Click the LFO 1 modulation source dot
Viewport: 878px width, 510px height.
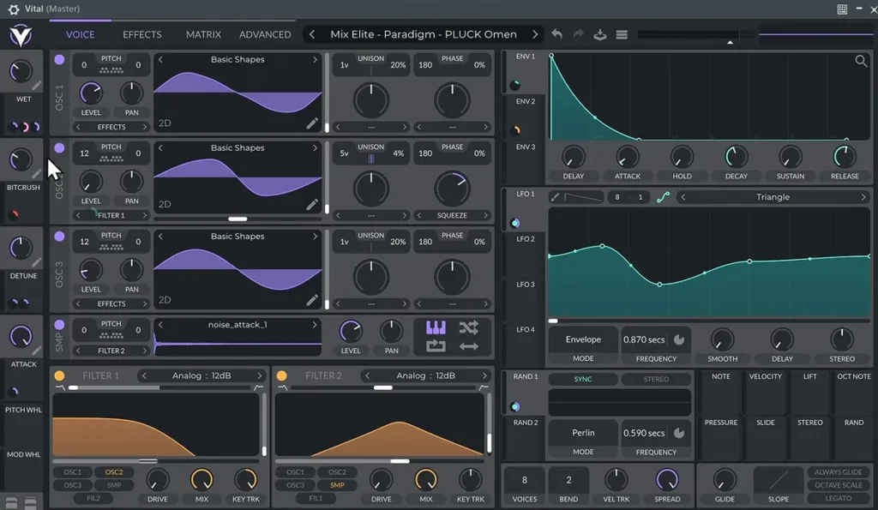click(515, 223)
